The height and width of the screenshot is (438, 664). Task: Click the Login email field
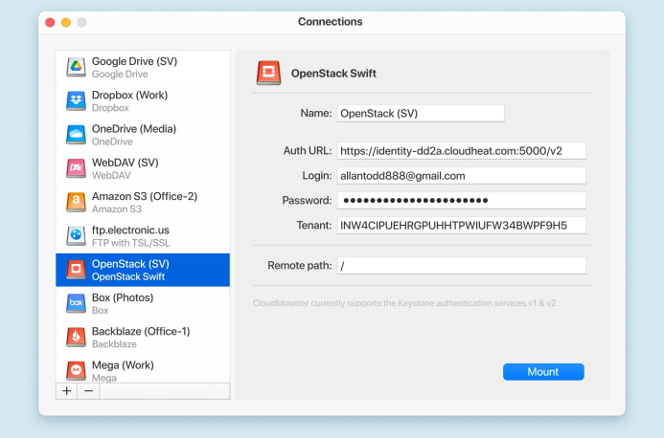[x=462, y=176]
